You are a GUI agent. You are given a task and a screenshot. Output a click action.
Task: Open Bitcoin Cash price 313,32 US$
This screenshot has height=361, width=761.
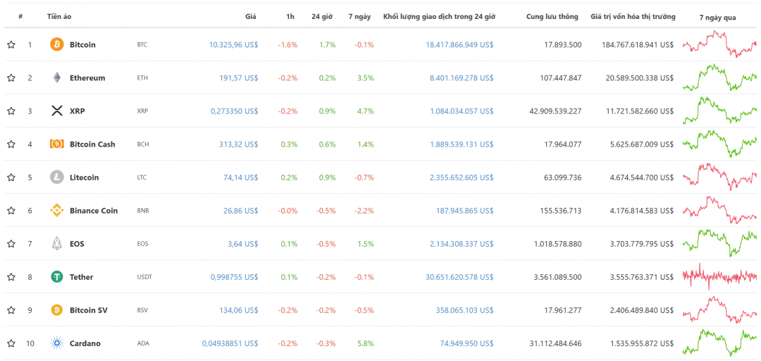pos(238,145)
